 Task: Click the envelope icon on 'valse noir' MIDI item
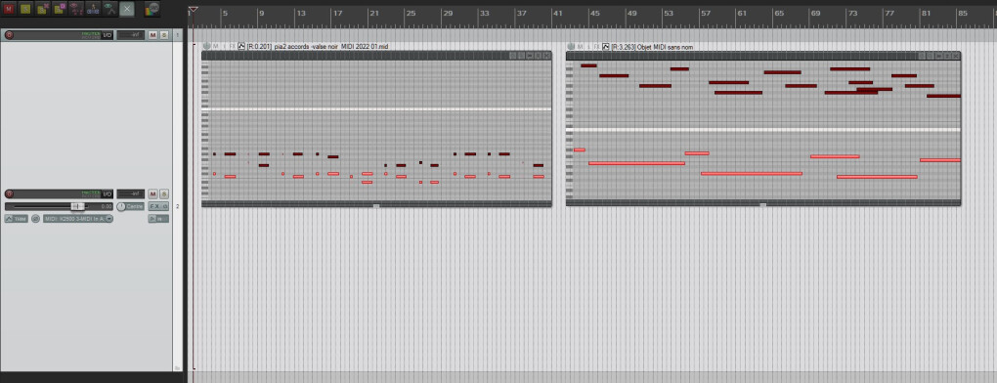point(241,46)
